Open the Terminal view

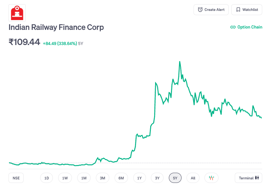(248, 178)
